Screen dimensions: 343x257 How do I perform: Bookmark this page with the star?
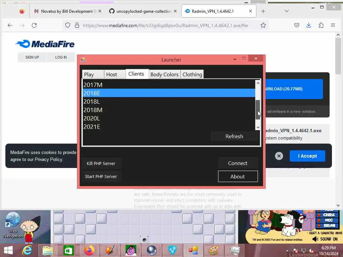point(263,25)
